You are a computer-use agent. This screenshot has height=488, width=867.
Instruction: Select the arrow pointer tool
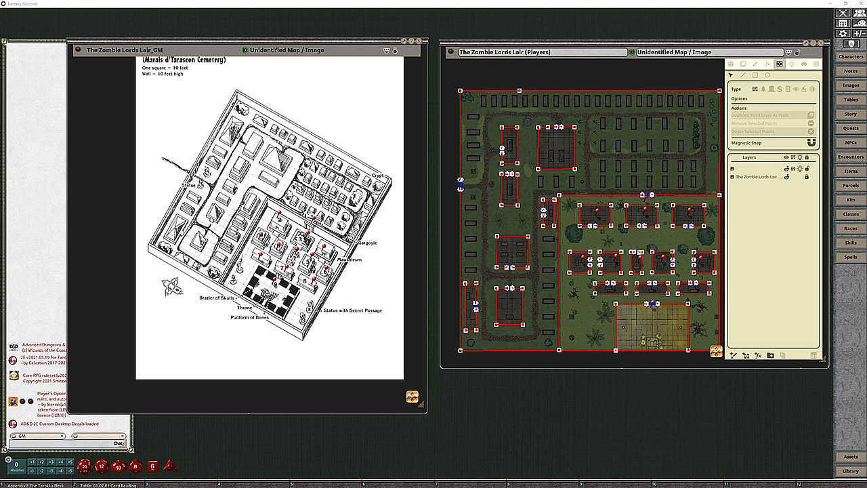732,75
